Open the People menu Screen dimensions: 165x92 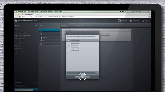coord(56,11)
